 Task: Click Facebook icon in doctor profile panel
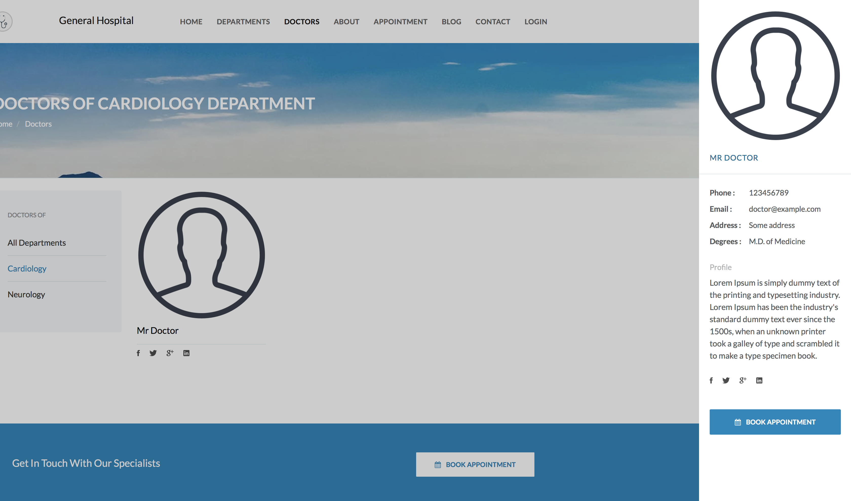(x=711, y=380)
